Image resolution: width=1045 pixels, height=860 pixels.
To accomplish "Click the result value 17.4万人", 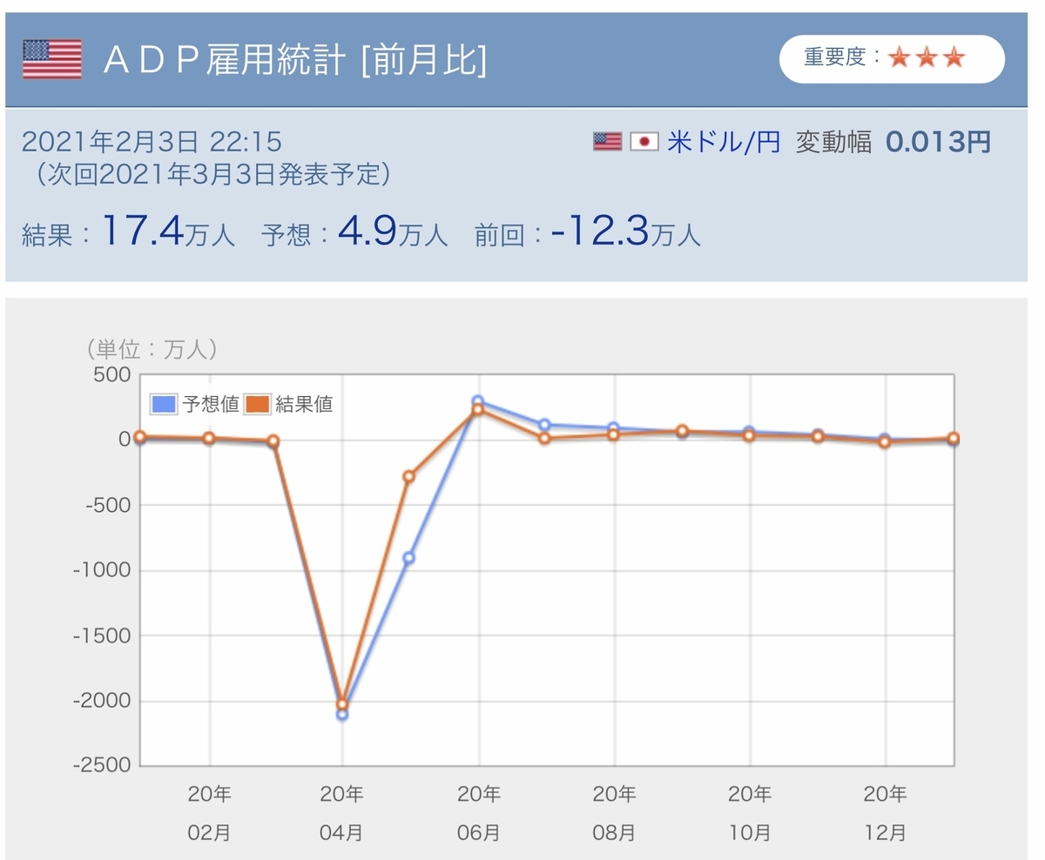I will click(169, 232).
